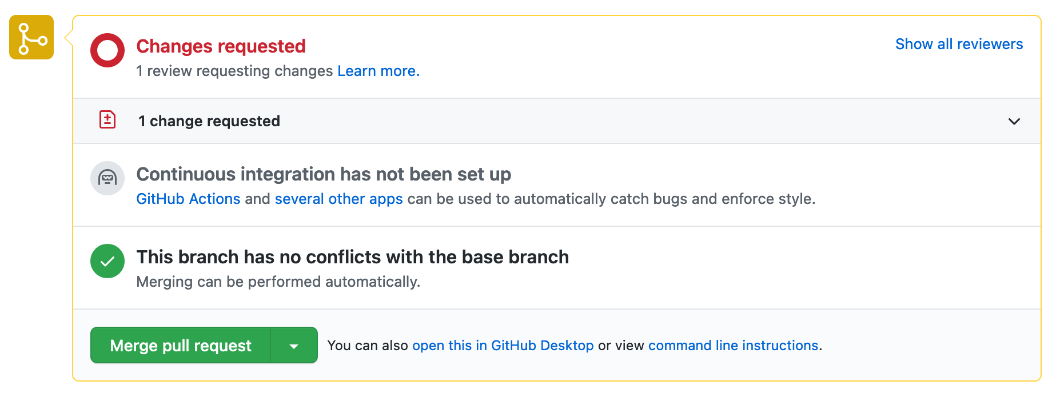
Task: Click the grey continuous integration robot icon
Action: point(107,178)
